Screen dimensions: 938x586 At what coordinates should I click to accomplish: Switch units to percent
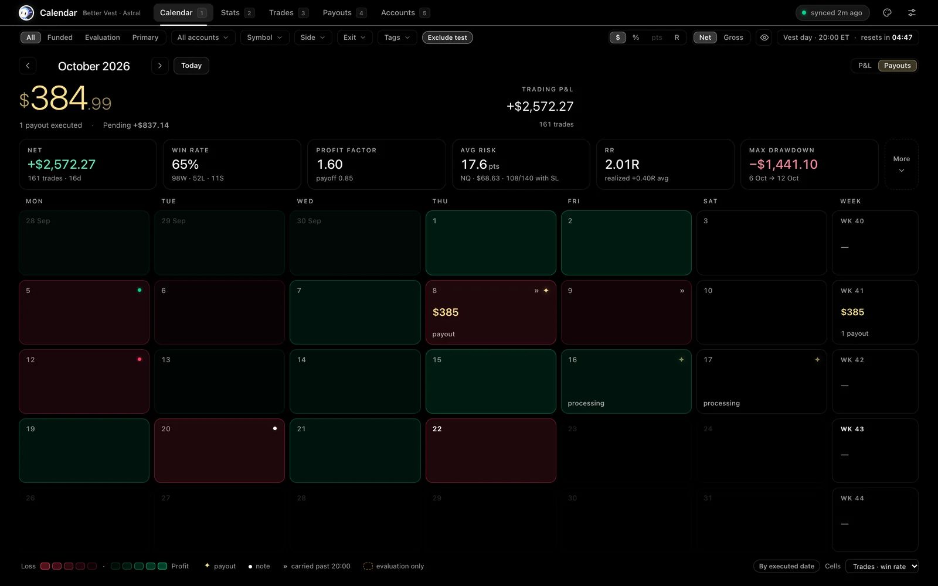pos(635,38)
